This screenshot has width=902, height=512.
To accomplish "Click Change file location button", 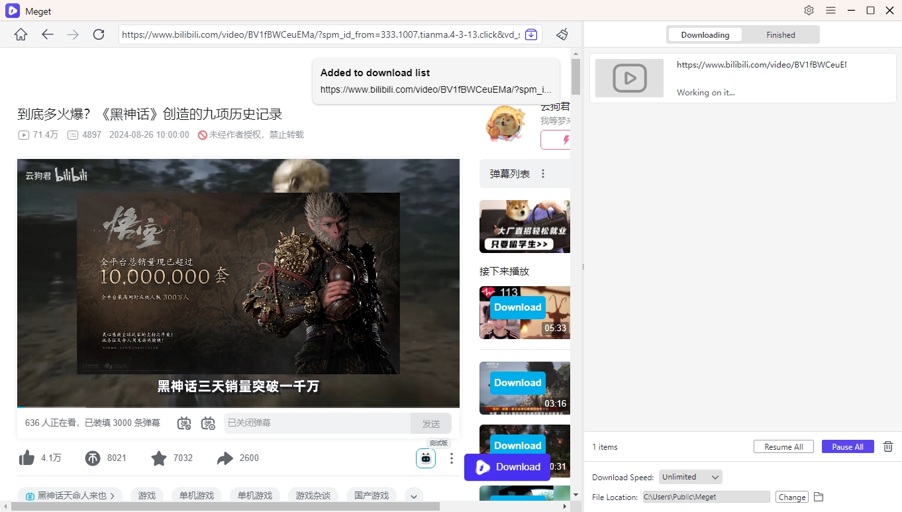I will (792, 497).
